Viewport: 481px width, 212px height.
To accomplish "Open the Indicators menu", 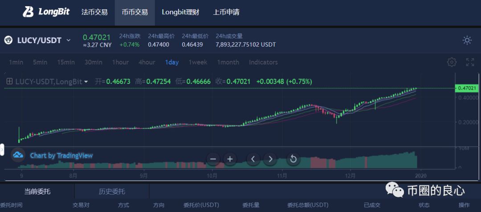I will [263, 62].
